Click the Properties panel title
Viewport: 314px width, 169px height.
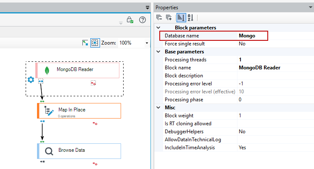click(167, 8)
